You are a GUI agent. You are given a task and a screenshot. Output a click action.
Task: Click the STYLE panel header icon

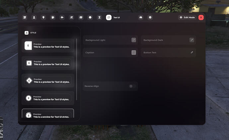coord(27,33)
